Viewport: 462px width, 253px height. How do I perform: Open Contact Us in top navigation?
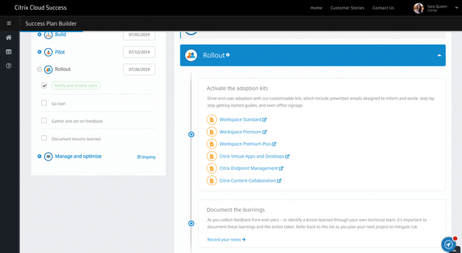coord(383,8)
